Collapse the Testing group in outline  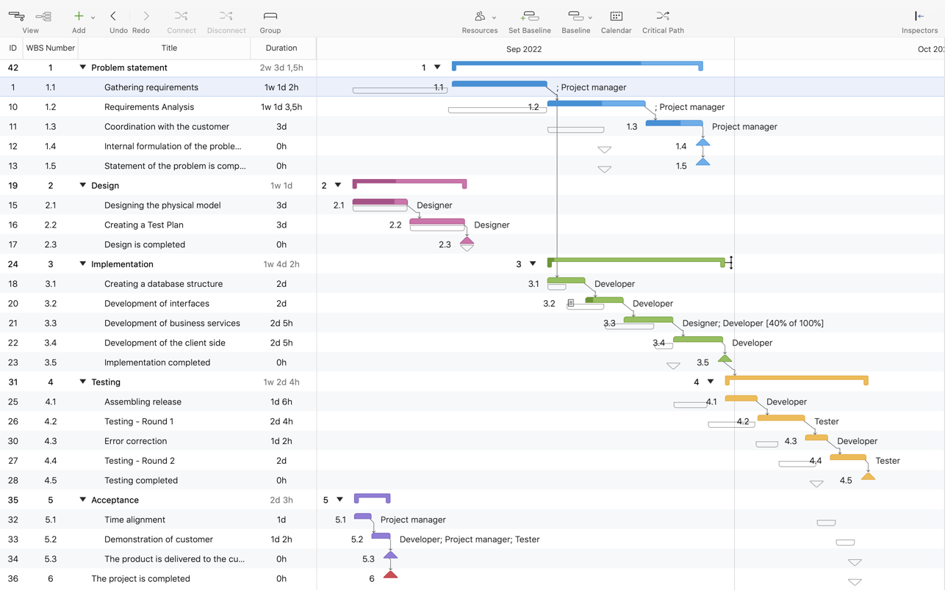[x=82, y=382]
